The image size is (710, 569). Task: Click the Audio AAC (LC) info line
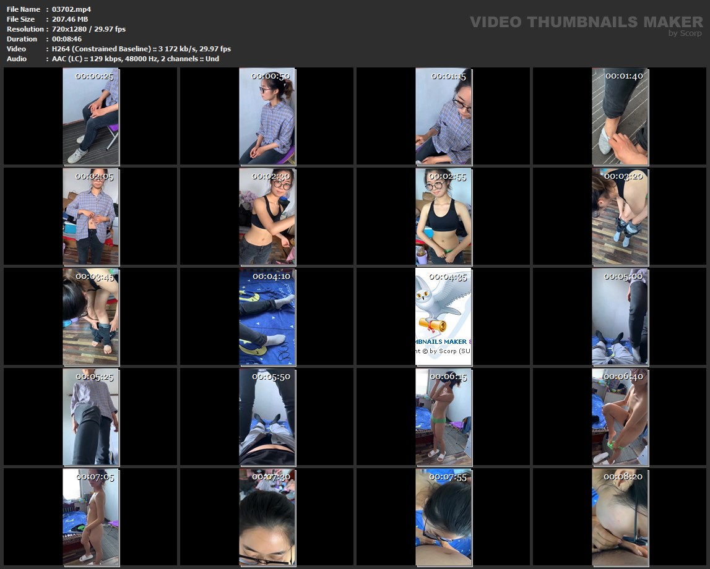click(x=135, y=59)
